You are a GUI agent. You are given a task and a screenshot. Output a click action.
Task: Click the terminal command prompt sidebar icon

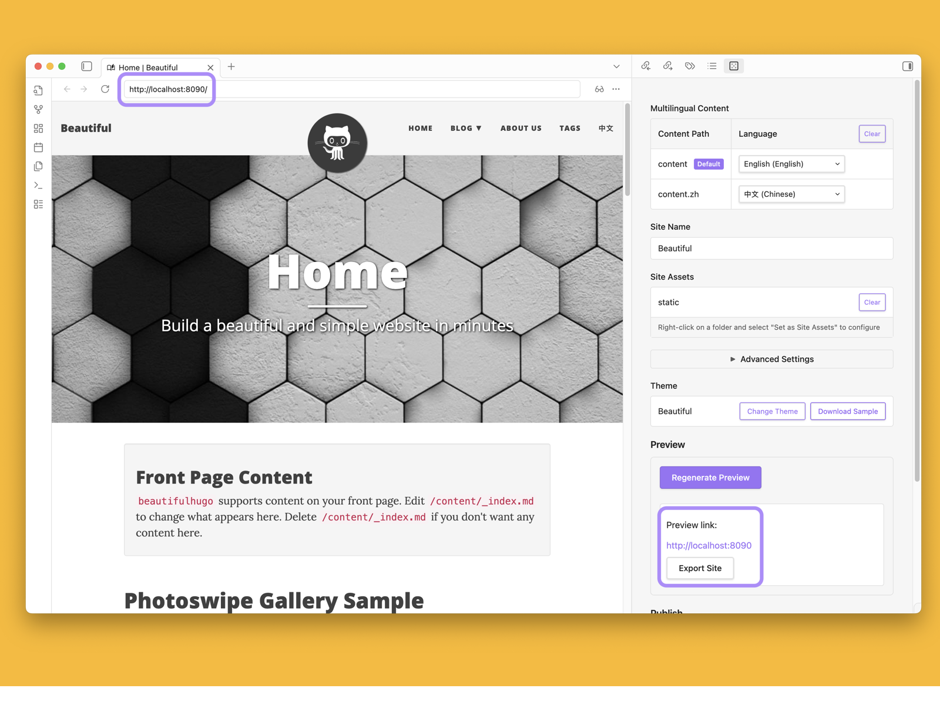tap(39, 185)
